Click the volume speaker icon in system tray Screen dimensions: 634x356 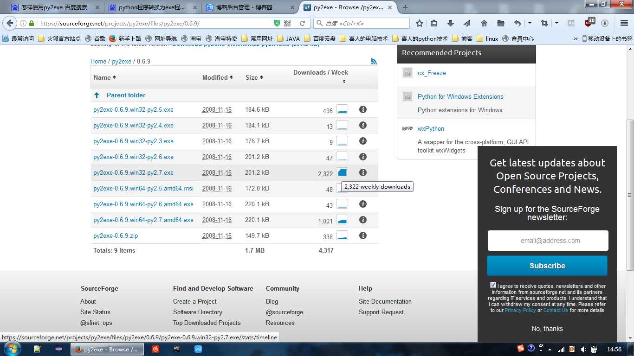[x=583, y=349]
